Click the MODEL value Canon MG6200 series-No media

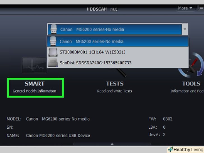(x=58, y=119)
